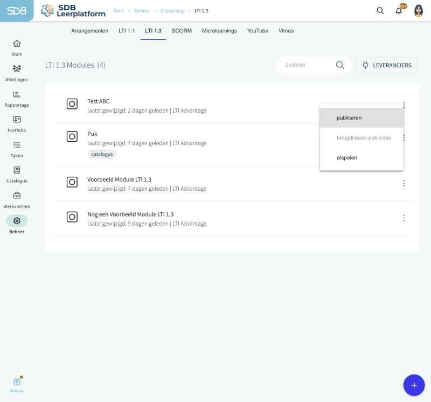The width and height of the screenshot is (431, 402).
Task: Add a new module with plus button
Action: 414,385
